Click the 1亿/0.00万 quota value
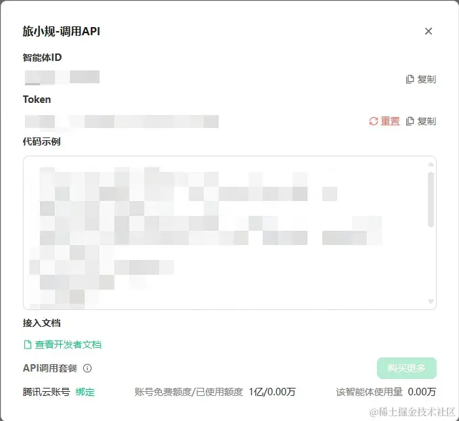Image resolution: width=459 pixels, height=421 pixels. point(272,392)
